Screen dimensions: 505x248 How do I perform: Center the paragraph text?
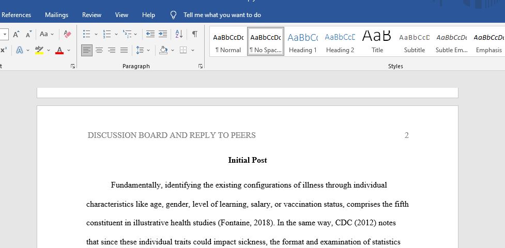[x=99, y=50]
